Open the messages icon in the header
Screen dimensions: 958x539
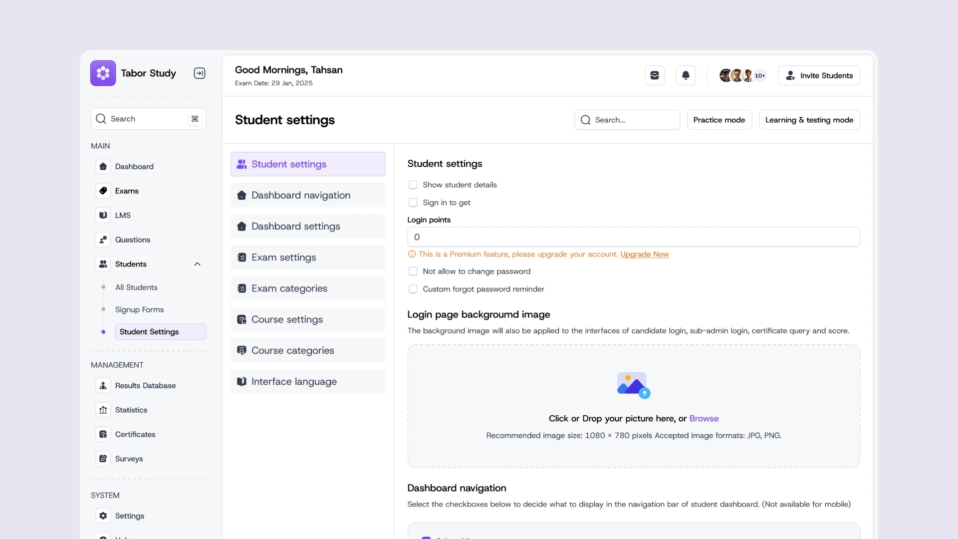tap(655, 75)
